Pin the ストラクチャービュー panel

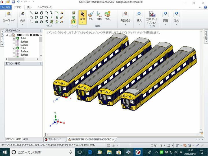[40, 31]
